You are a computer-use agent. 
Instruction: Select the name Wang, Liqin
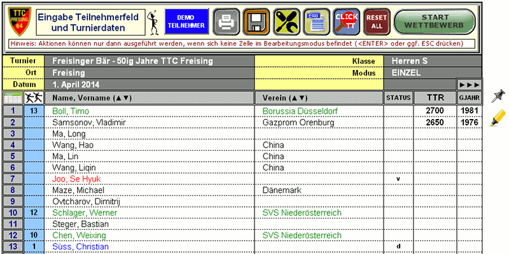[74, 167]
